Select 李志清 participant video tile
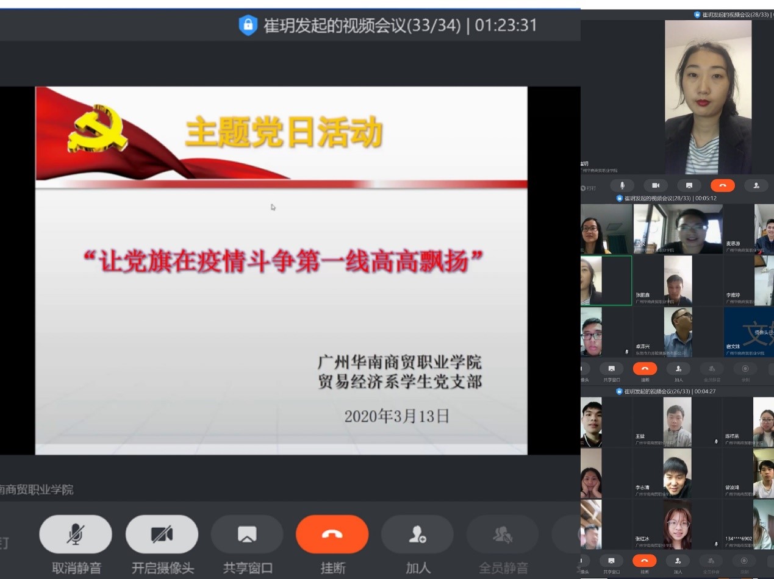Image resolution: width=774 pixels, height=579 pixels. click(678, 473)
